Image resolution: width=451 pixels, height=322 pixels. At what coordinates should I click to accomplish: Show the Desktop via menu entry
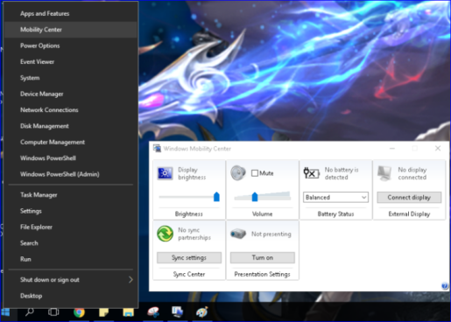click(x=70, y=296)
